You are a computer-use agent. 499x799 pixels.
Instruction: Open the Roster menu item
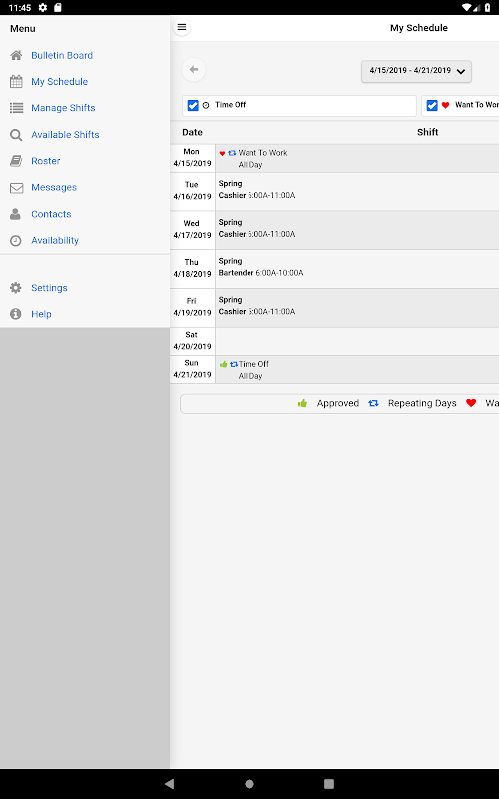tap(45, 161)
